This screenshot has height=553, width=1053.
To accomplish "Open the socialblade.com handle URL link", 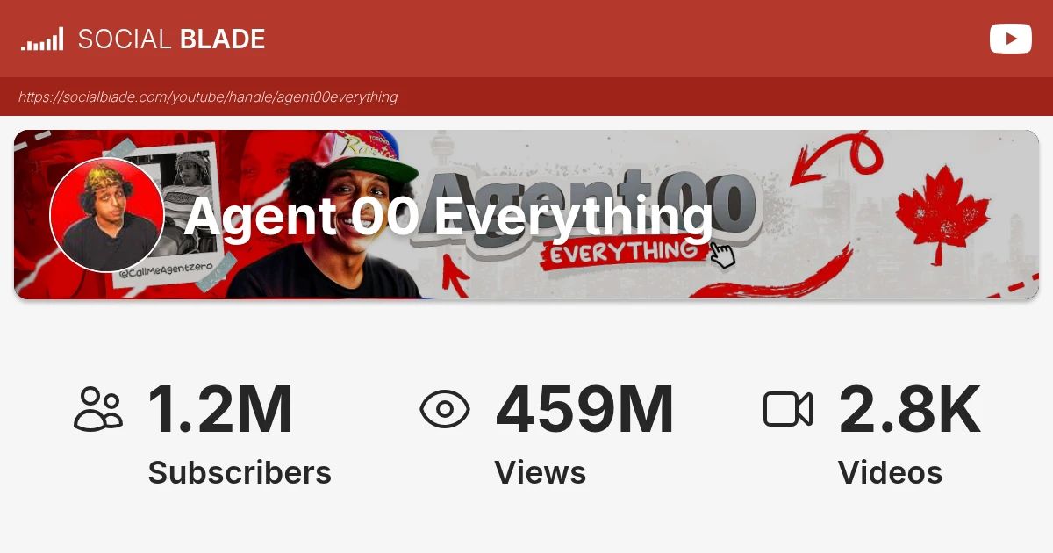I will tap(208, 97).
